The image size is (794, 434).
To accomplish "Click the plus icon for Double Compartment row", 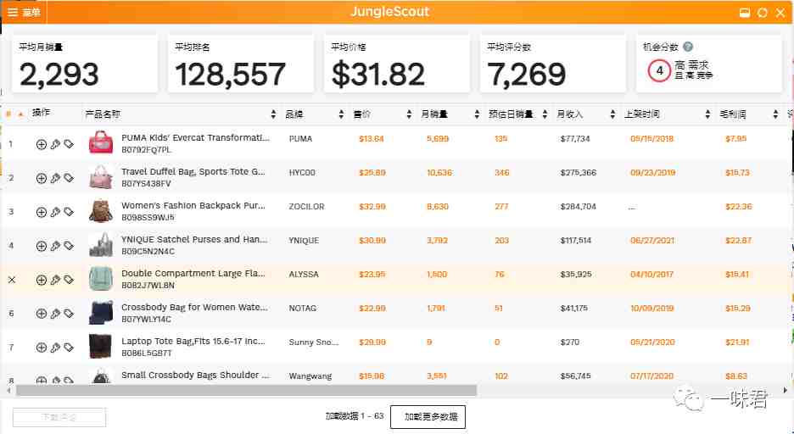I will click(x=42, y=280).
